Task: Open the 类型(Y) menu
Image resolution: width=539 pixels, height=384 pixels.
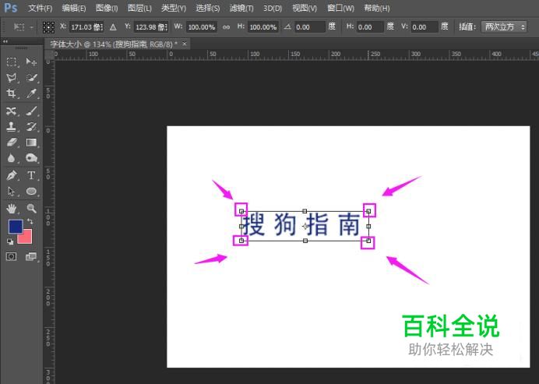Action: coord(174,8)
